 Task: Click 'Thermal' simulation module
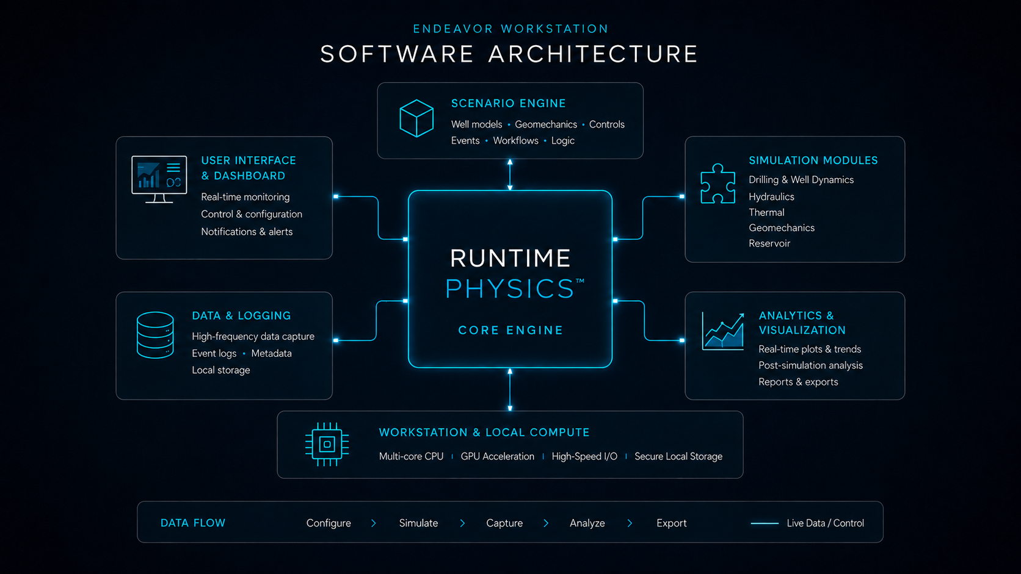coord(766,212)
